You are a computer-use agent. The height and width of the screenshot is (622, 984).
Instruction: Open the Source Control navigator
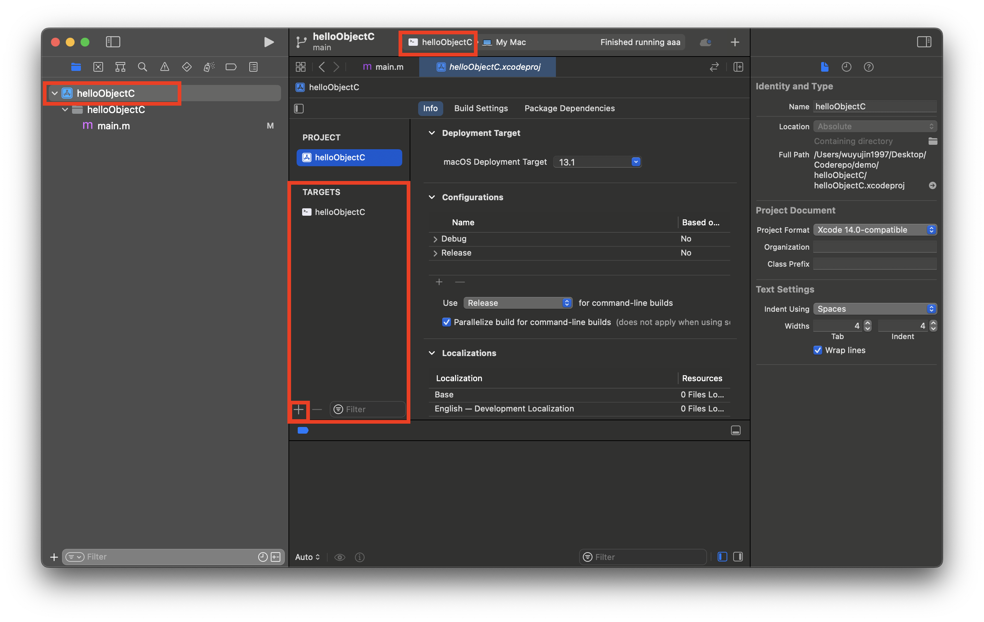tap(98, 67)
